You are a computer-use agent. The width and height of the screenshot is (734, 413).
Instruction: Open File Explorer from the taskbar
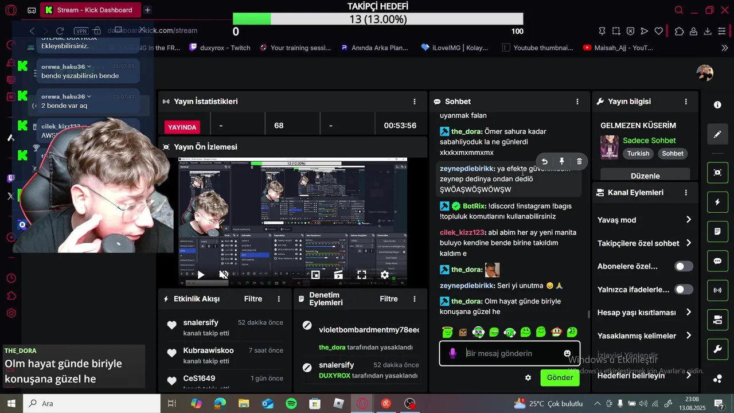point(244,403)
